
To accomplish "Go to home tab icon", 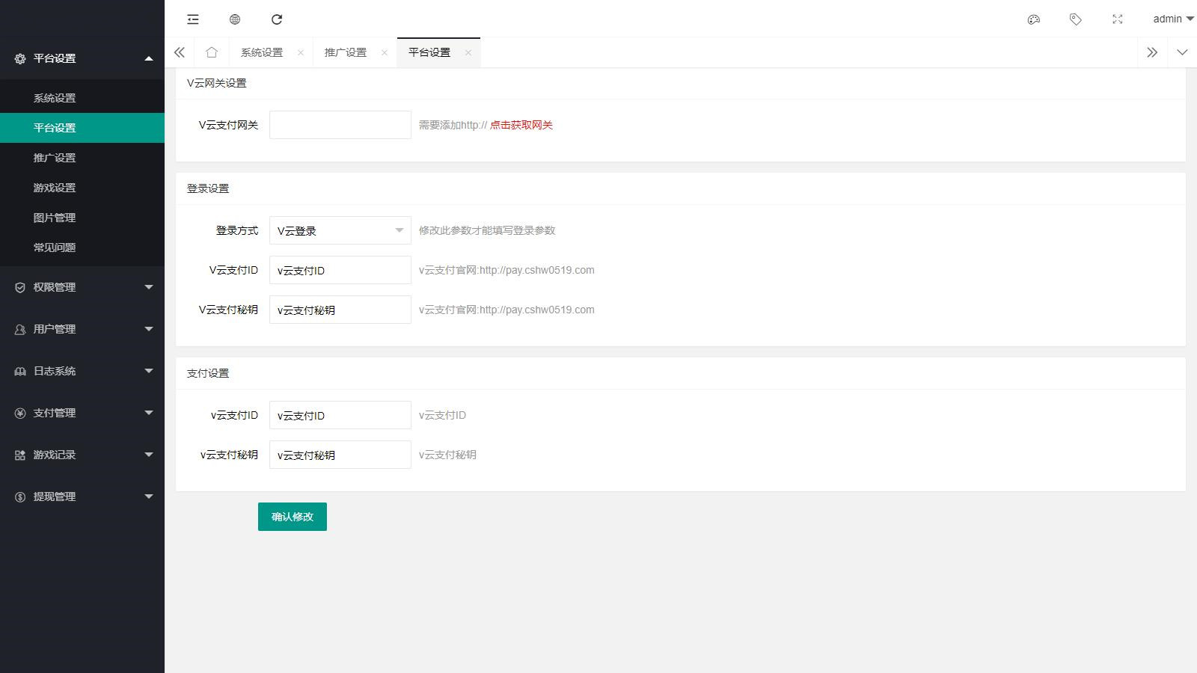I will [212, 52].
